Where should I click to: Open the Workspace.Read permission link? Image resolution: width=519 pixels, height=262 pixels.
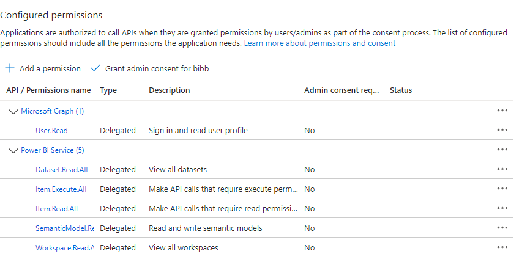64,247
